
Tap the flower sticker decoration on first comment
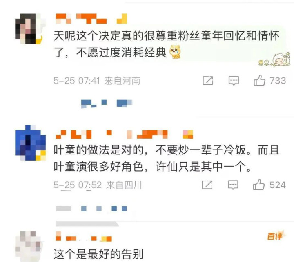274,59
